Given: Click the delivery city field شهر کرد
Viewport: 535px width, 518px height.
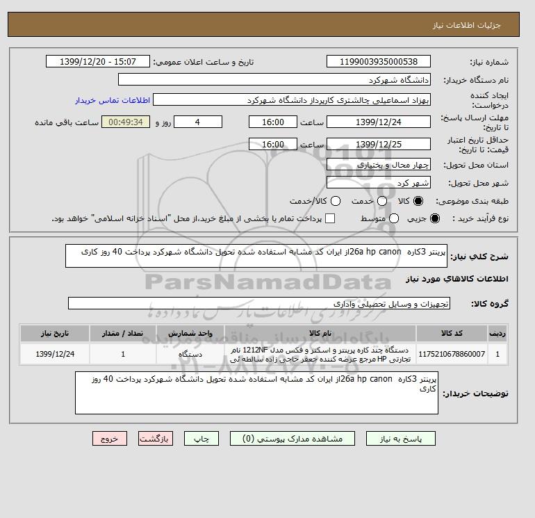Looking at the screenshot, I should (379, 183).
